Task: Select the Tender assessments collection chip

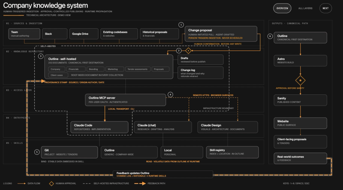Action: pos(138,69)
